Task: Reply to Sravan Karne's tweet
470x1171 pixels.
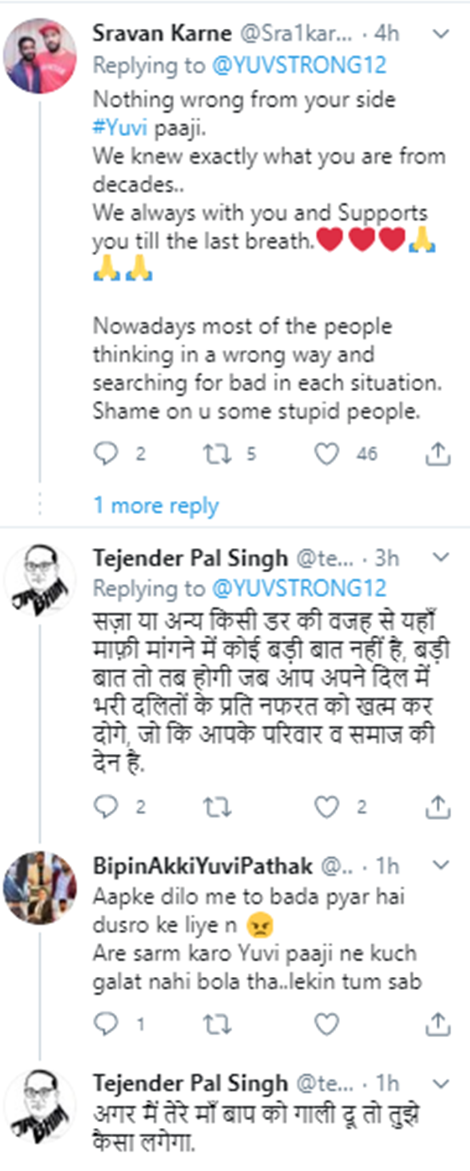Action: point(106,454)
